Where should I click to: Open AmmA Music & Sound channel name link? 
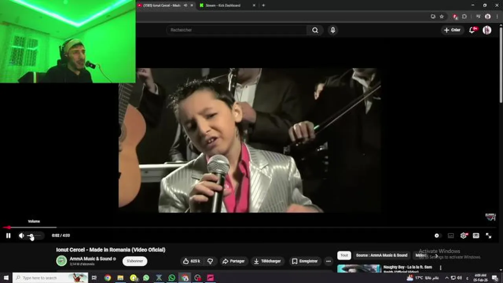[x=91, y=259]
